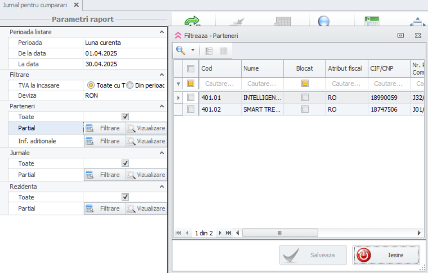Tick the selection checkbox for partner 401.02
Image resolution: width=428 pixels, height=273 pixels.
191,109
